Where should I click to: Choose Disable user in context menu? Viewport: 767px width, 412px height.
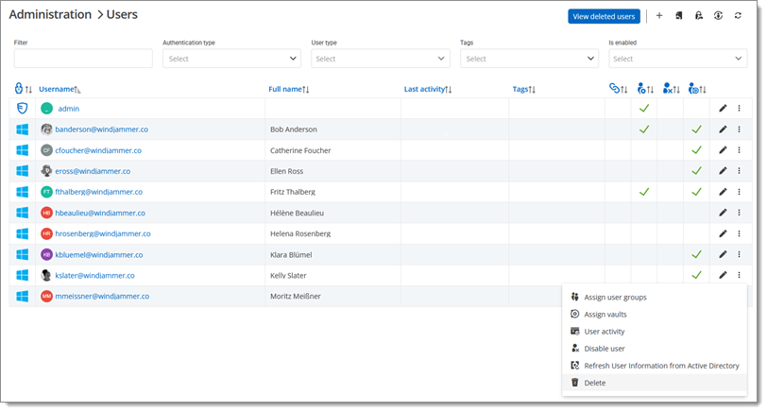tap(605, 349)
